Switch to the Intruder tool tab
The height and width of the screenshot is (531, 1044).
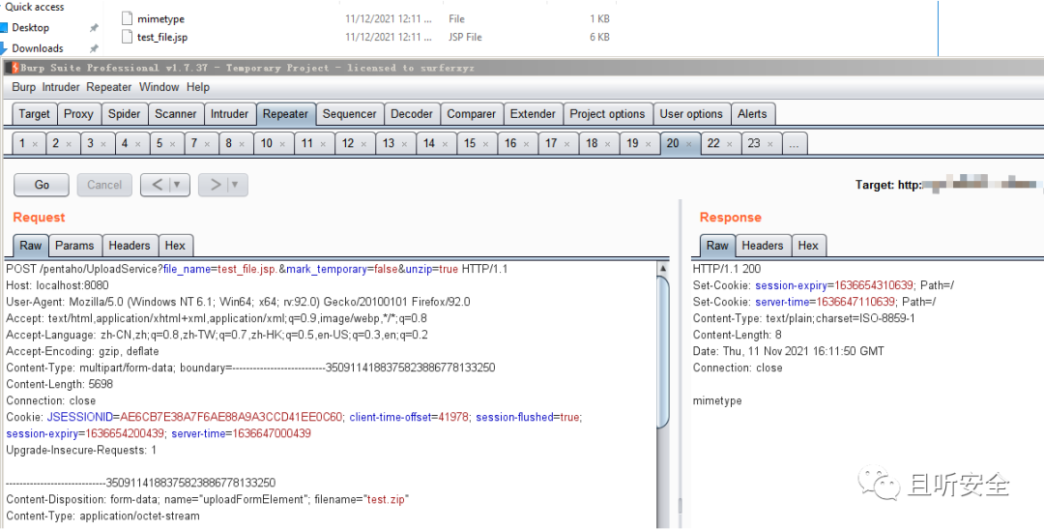pyautogui.click(x=230, y=114)
